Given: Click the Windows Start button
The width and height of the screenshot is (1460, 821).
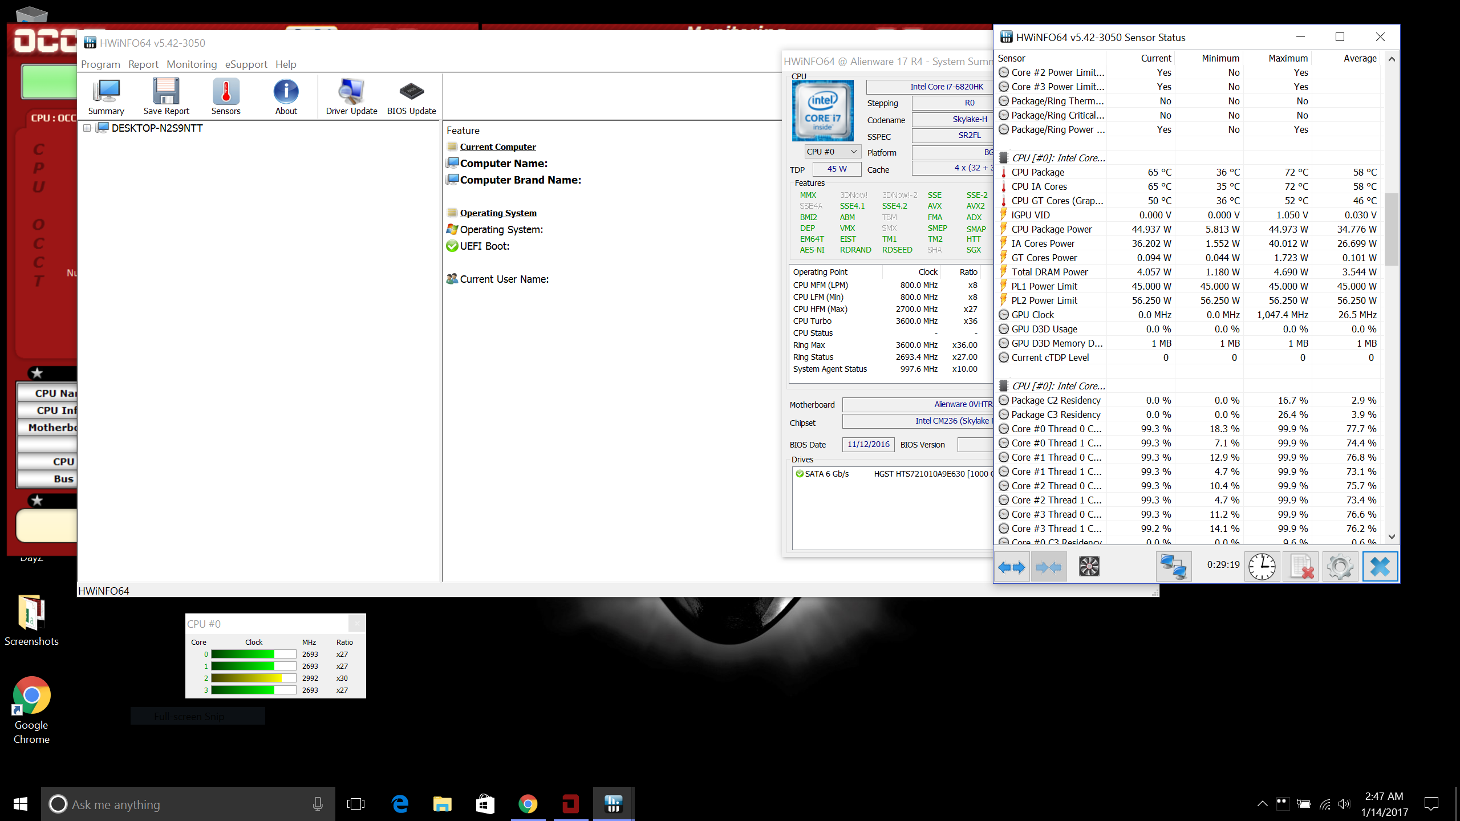Looking at the screenshot, I should 21,804.
